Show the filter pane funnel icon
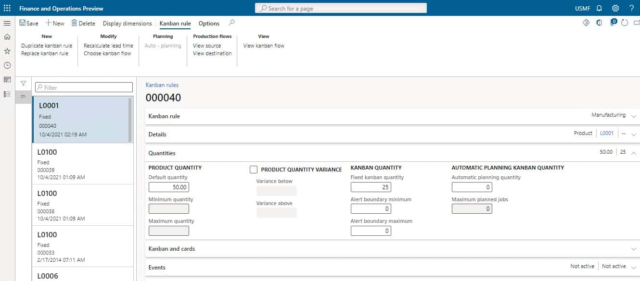 point(23,84)
